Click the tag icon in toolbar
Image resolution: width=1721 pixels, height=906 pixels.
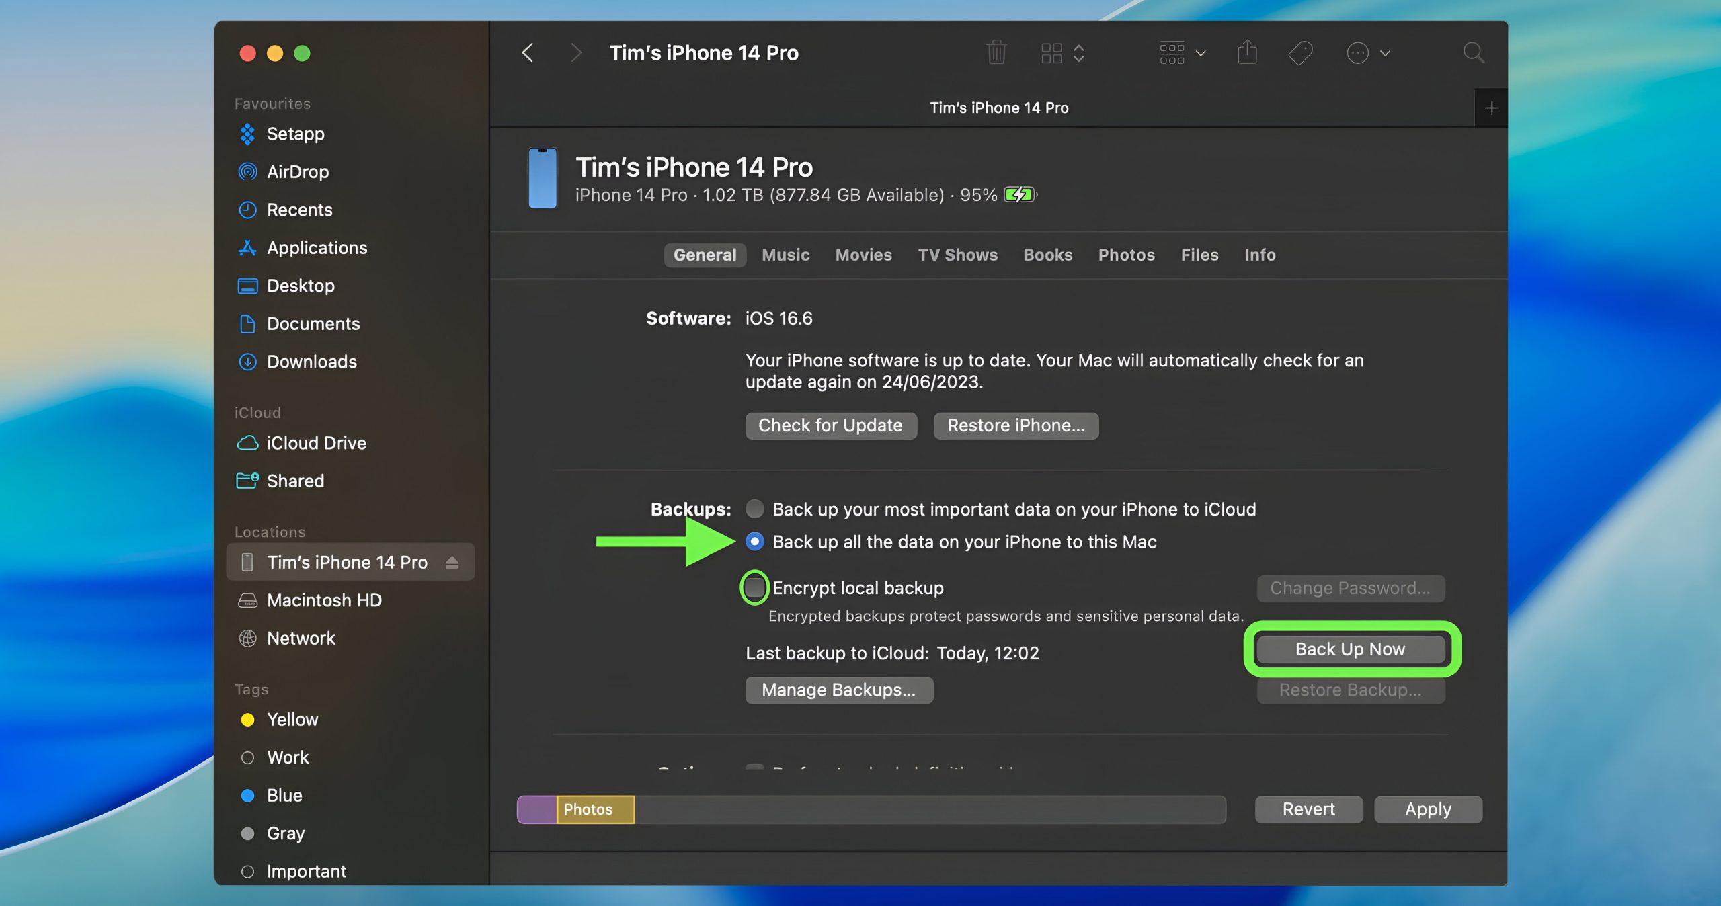[x=1300, y=53]
